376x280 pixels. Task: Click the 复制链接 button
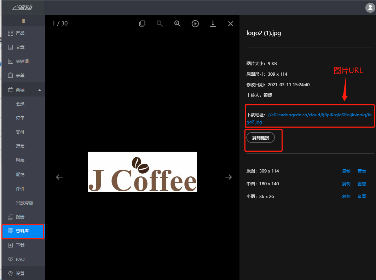(x=260, y=138)
